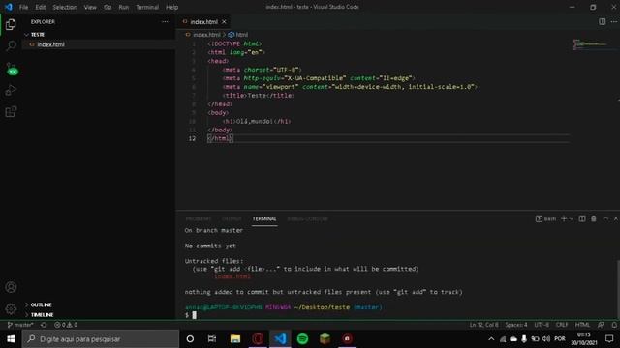This screenshot has width=620, height=348.
Task: Kill terminal with trash icon
Action: (x=594, y=218)
